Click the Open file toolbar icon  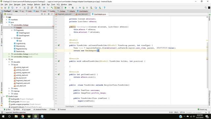pyautogui.click(x=2, y=8)
